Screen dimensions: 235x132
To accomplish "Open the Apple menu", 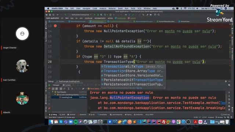I will tap(48, 8).
